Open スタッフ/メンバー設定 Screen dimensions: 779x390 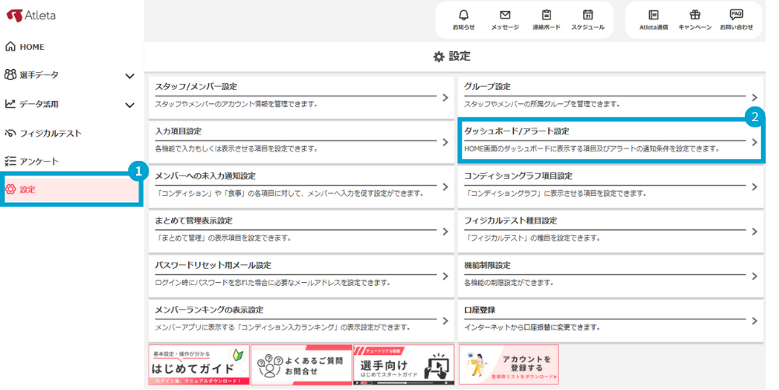[x=299, y=94]
